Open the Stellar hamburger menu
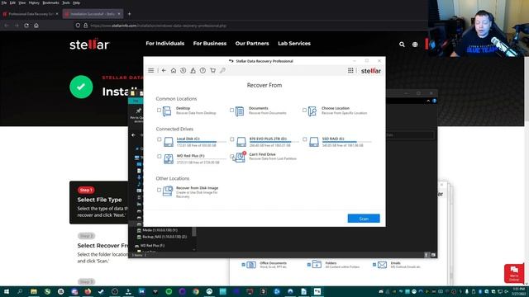 click(150, 70)
